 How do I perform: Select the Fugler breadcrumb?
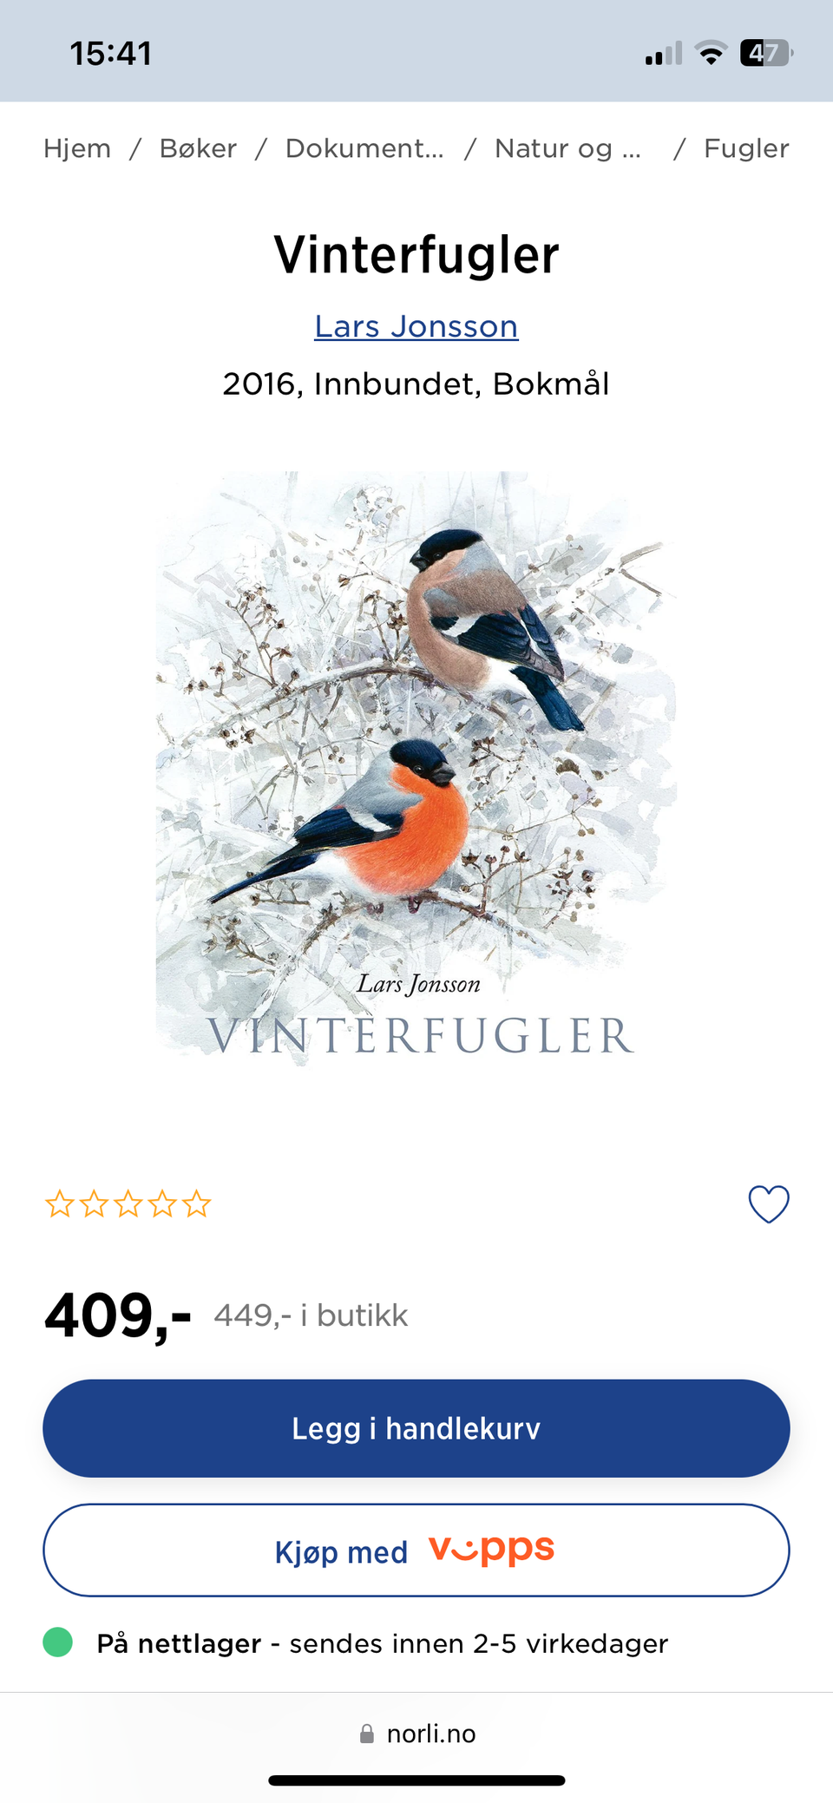pos(746,148)
